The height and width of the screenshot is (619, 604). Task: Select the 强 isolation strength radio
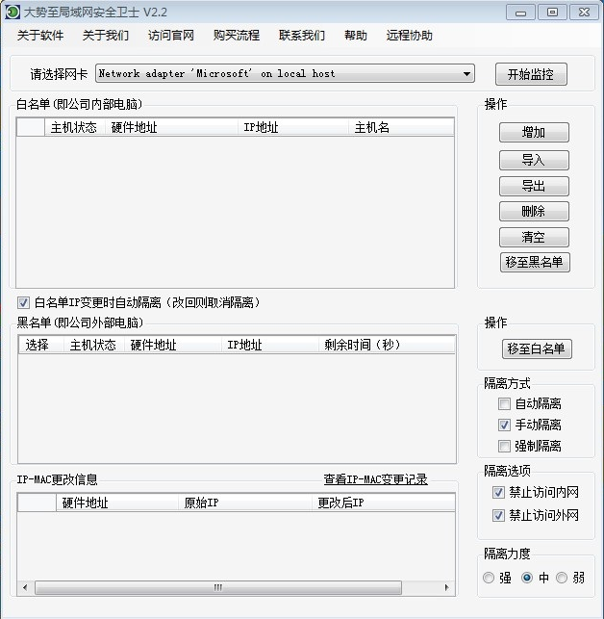click(x=489, y=578)
